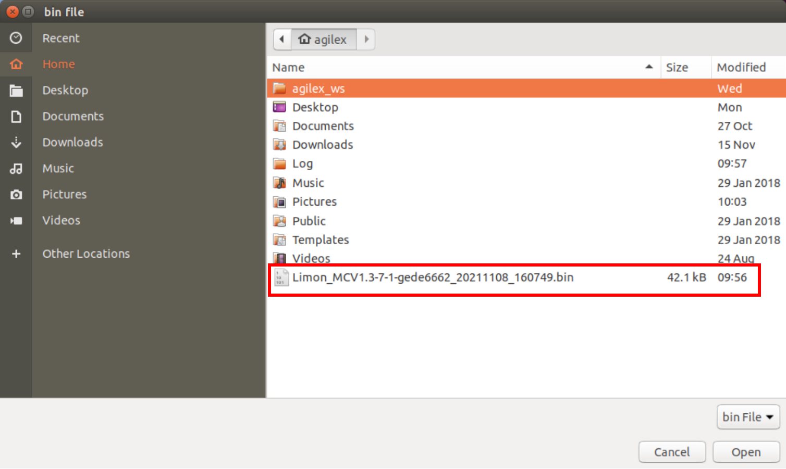Click the Pictures camera icon in sidebar
The height and width of the screenshot is (469, 786).
(x=16, y=194)
